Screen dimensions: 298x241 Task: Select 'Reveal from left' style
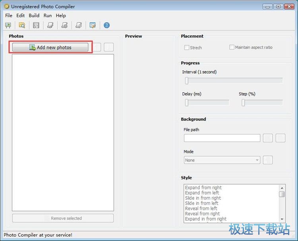tap(201, 208)
